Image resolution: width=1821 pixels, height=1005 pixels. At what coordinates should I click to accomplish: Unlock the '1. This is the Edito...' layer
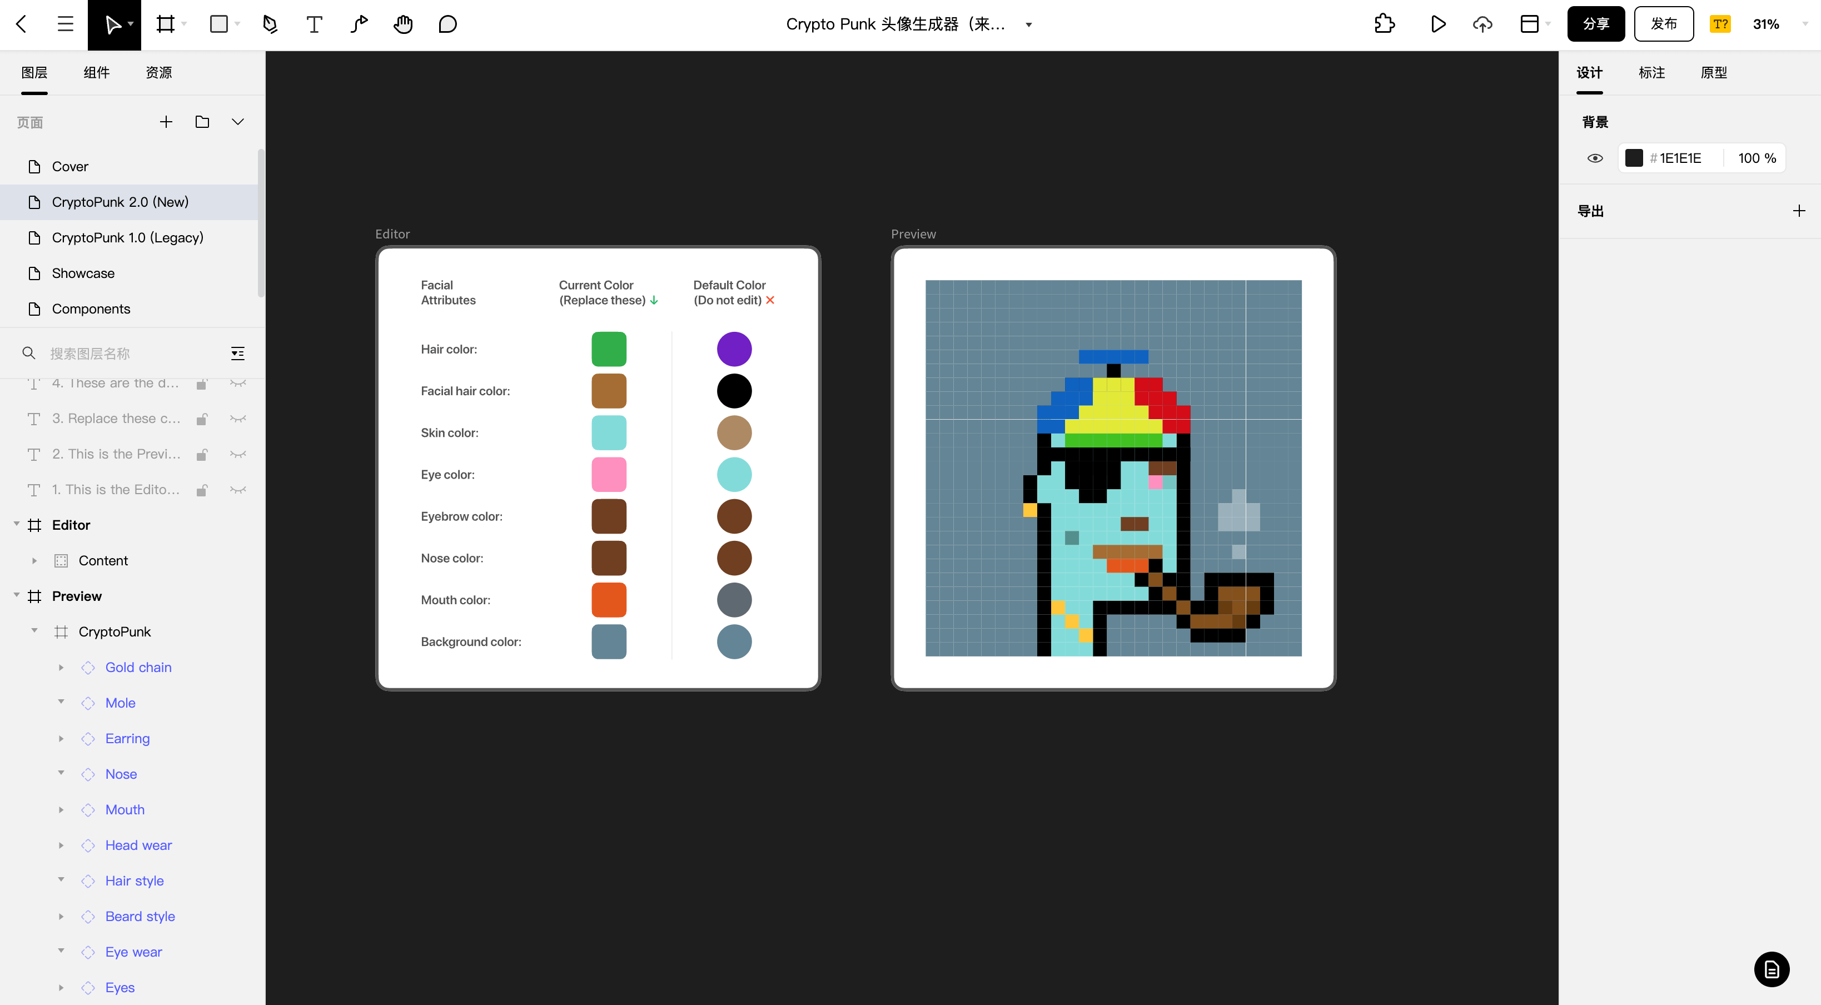(201, 490)
